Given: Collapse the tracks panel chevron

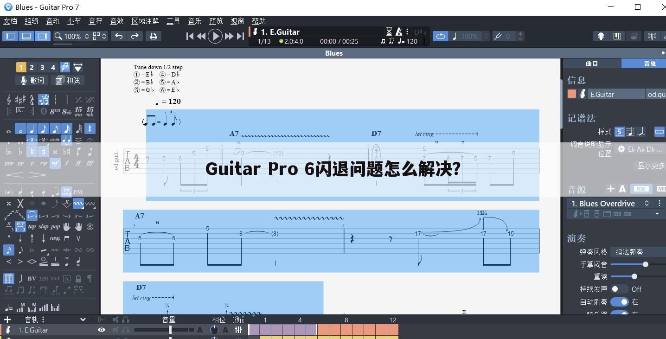Looking at the screenshot, I should point(83,319).
